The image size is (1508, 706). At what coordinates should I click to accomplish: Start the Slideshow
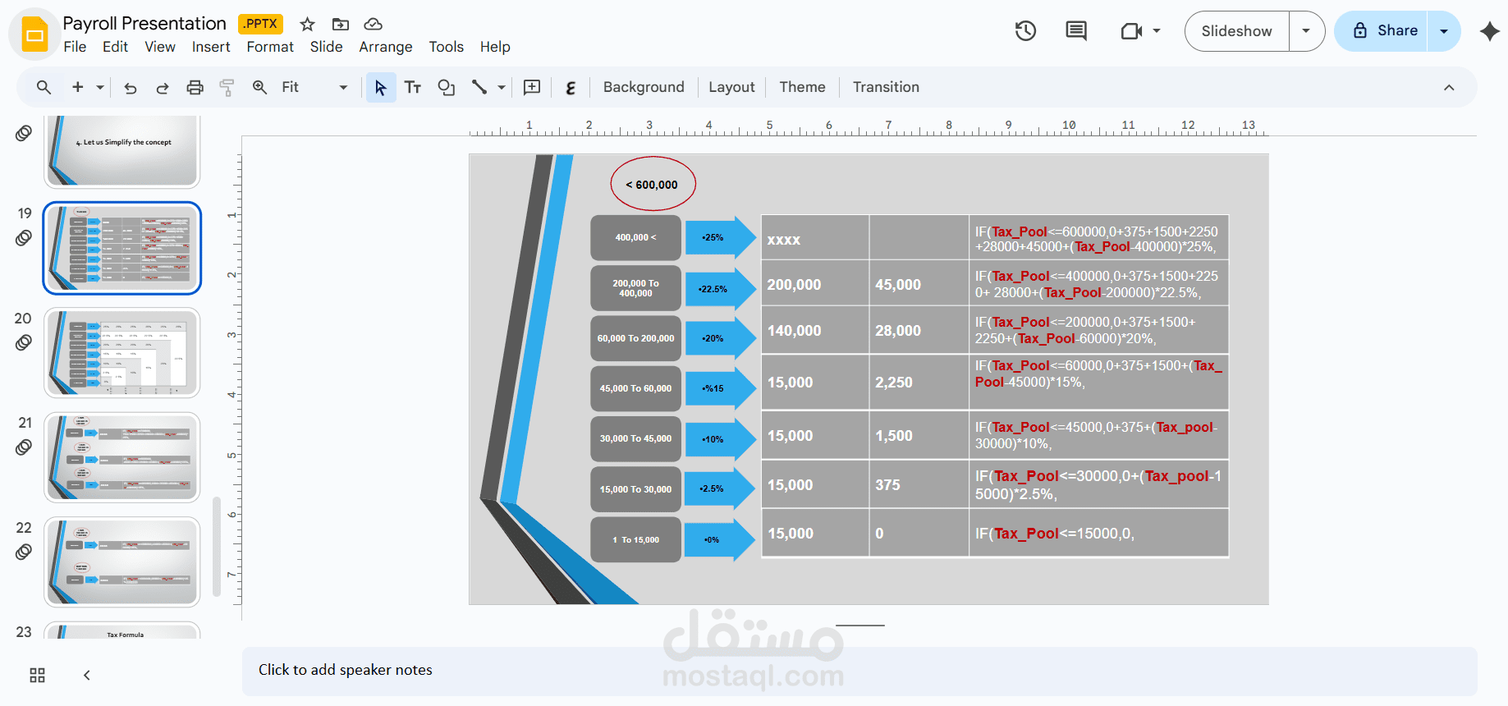click(1236, 31)
